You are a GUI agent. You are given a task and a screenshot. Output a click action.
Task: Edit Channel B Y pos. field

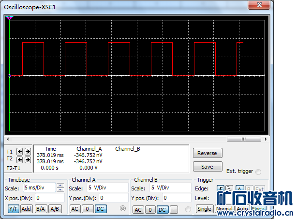click(177, 198)
